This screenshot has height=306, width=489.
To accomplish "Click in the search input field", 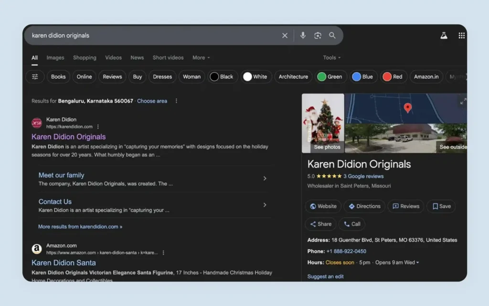I will pos(153,35).
